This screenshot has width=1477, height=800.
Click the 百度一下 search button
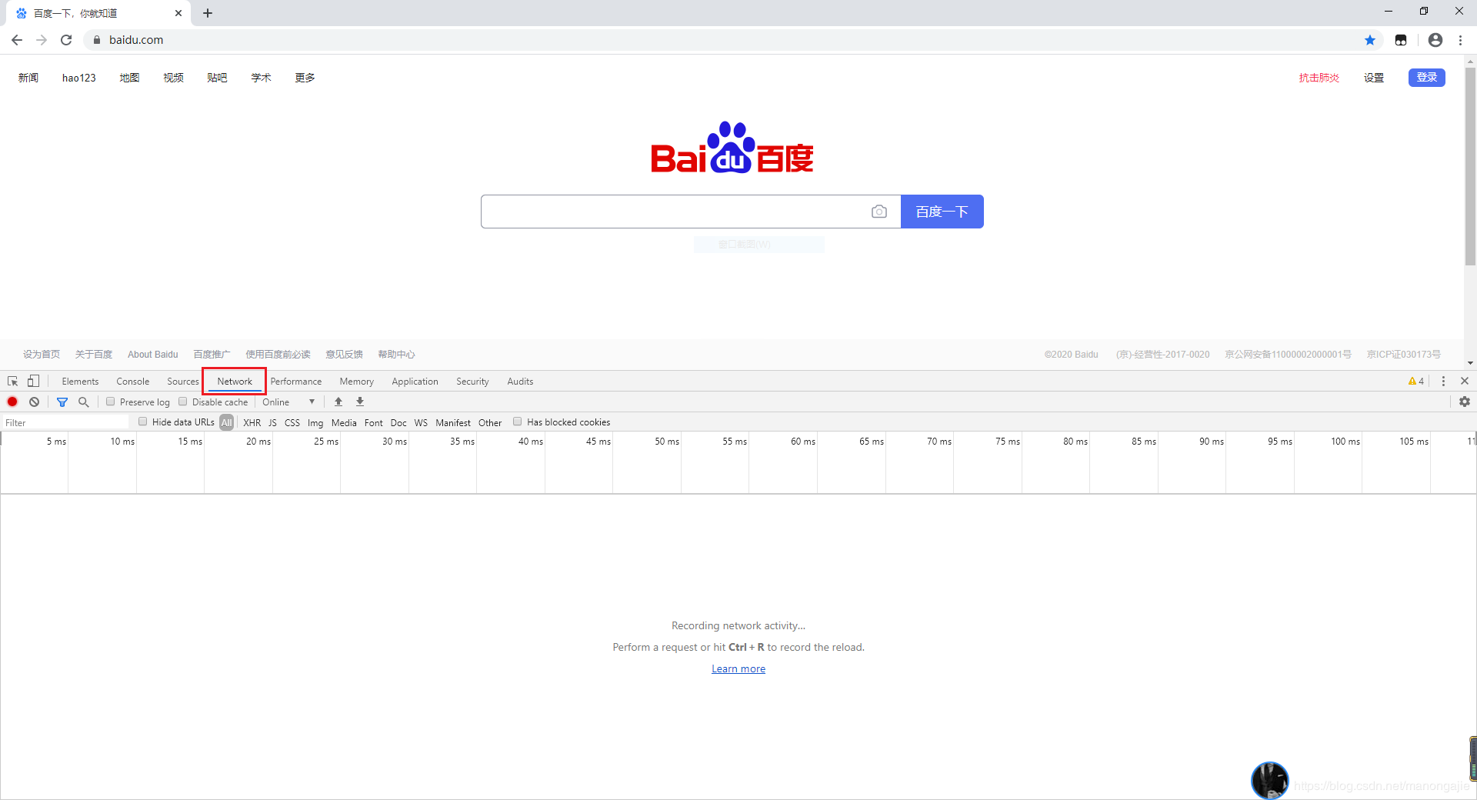click(942, 212)
